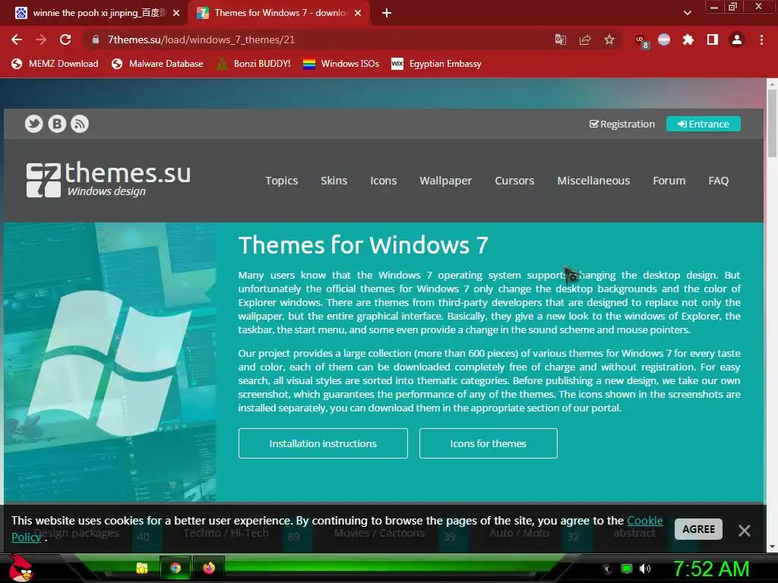Viewport: 778px width, 583px height.
Task: Click the RSS feed icon
Action: click(x=80, y=124)
